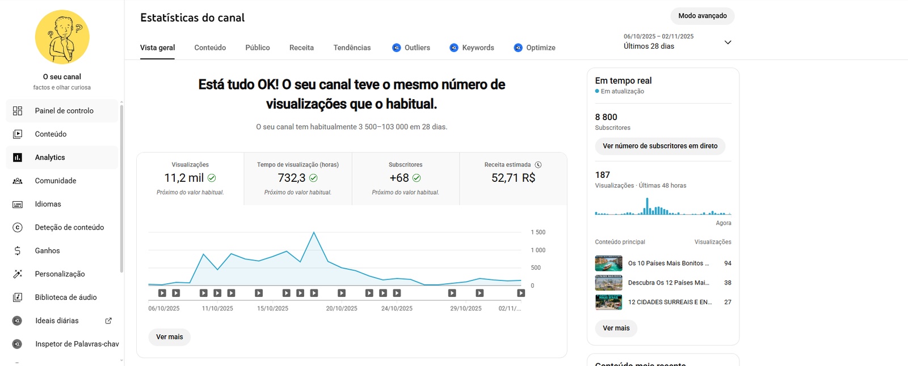This screenshot has width=908, height=366.
Task: Open Comunidade people icon in sidebar
Action: point(18,181)
